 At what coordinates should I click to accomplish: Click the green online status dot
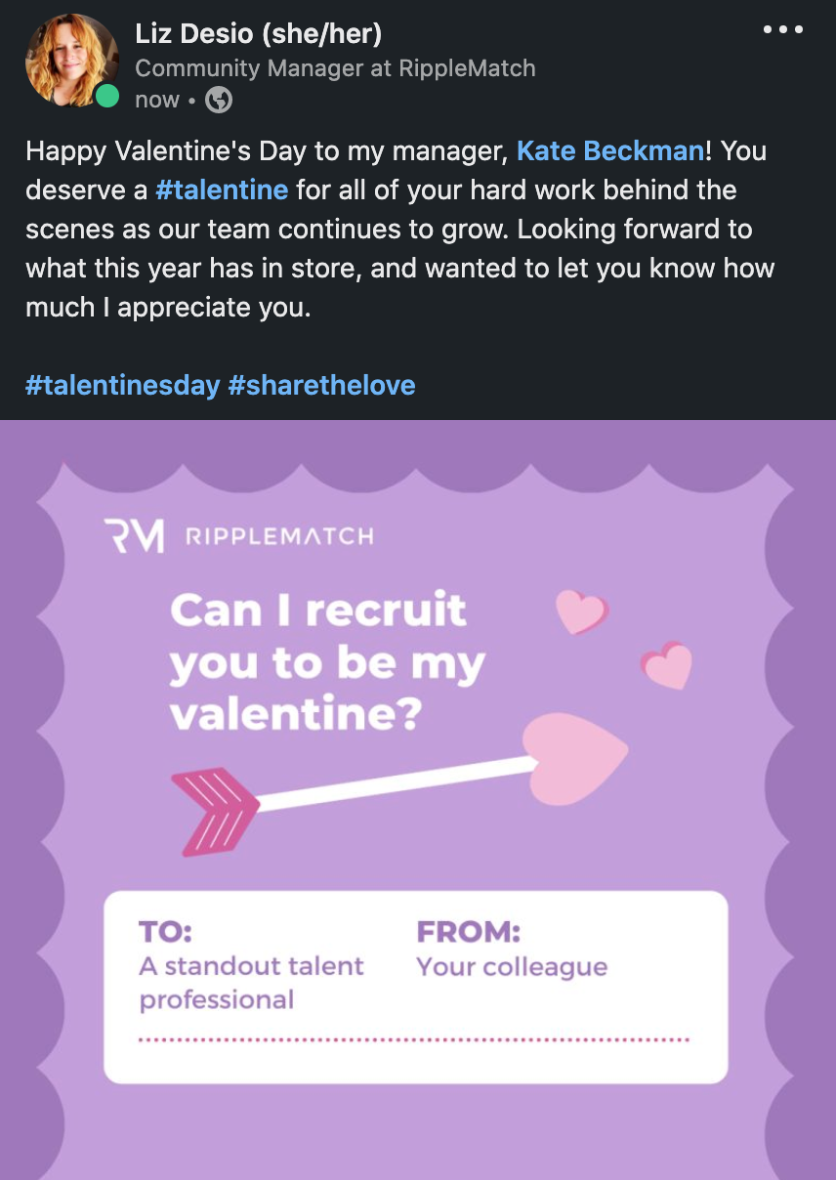point(106,96)
